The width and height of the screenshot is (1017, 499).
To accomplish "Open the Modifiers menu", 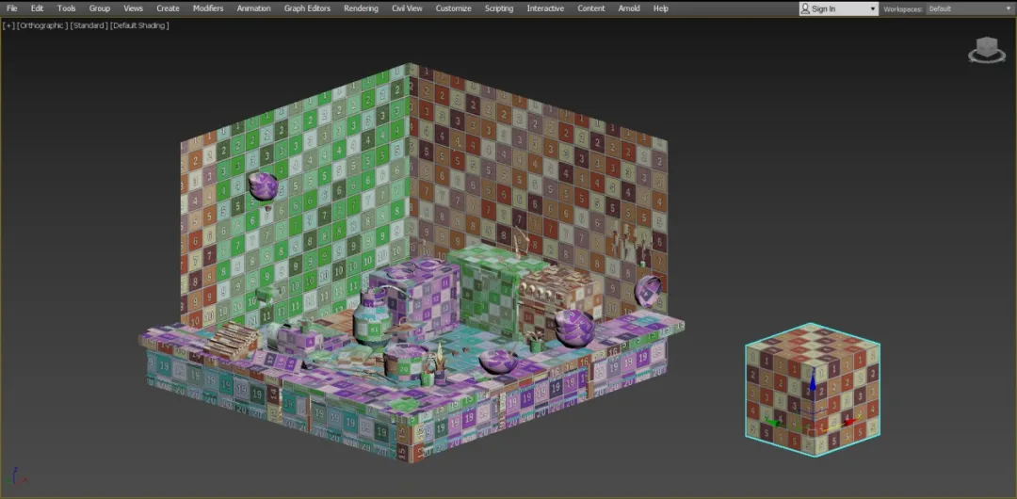I will [208, 8].
